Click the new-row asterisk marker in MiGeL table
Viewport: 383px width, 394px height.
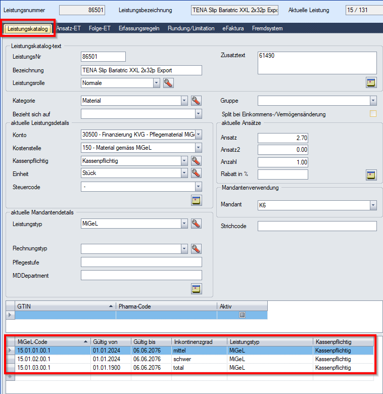[10, 376]
